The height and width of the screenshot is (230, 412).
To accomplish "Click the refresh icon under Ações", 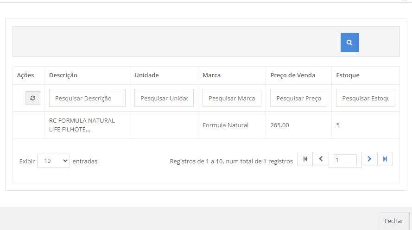I will tap(32, 98).
